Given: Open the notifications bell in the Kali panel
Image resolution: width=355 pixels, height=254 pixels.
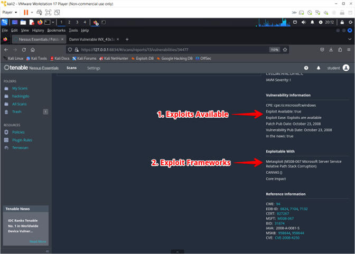Looking at the screenshot, I should click(x=312, y=22).
